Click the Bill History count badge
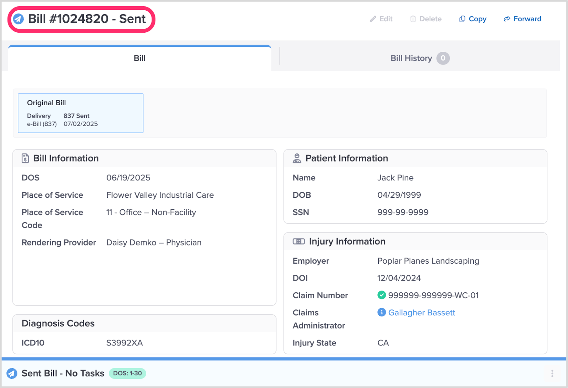This screenshot has height=388, width=568. pos(443,58)
